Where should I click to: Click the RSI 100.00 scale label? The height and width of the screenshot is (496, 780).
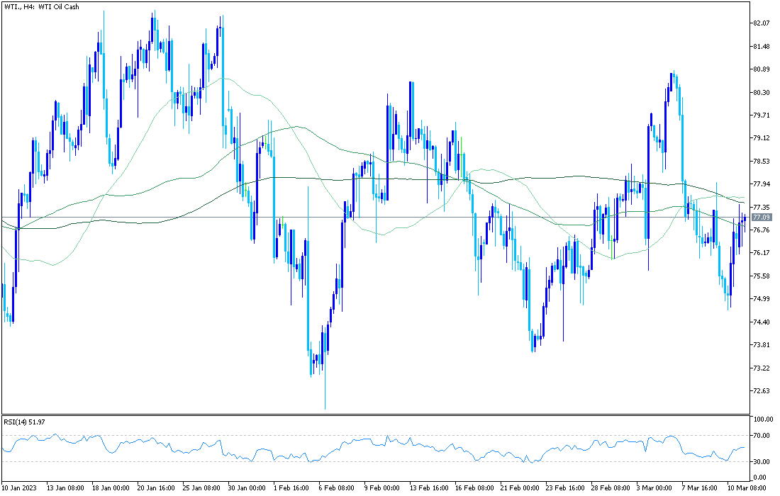point(763,419)
